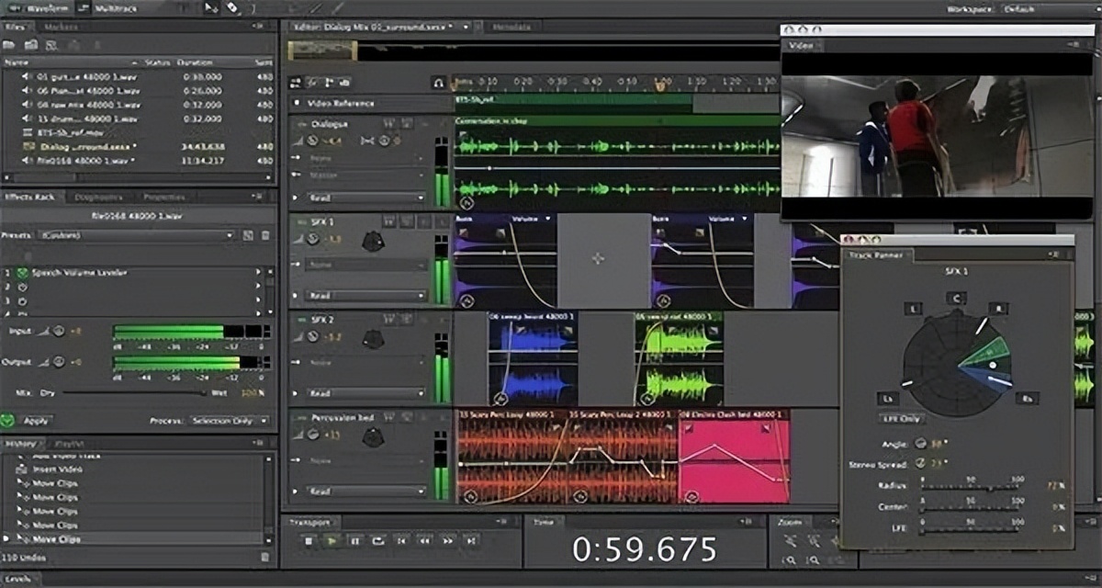Click the Stop button in Transport
The image size is (1102, 588).
tap(309, 542)
